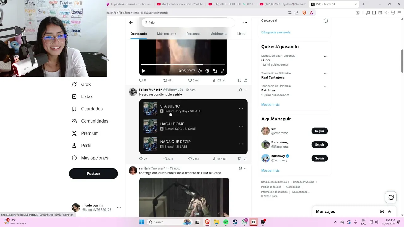Expand Más opciones in the sidebar
Image resolution: width=404 pixels, height=227 pixels.
tap(90, 158)
